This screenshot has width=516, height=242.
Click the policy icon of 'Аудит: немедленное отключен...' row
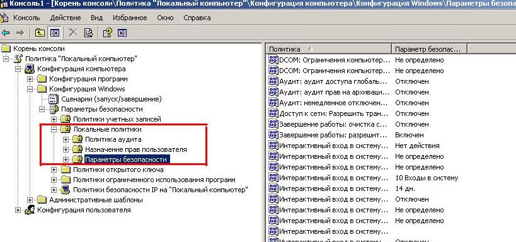click(273, 102)
